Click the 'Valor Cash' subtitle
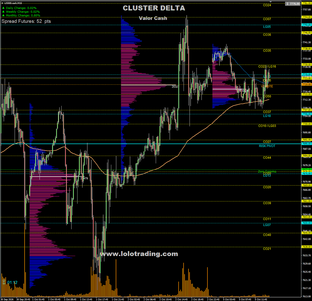 coord(153,18)
